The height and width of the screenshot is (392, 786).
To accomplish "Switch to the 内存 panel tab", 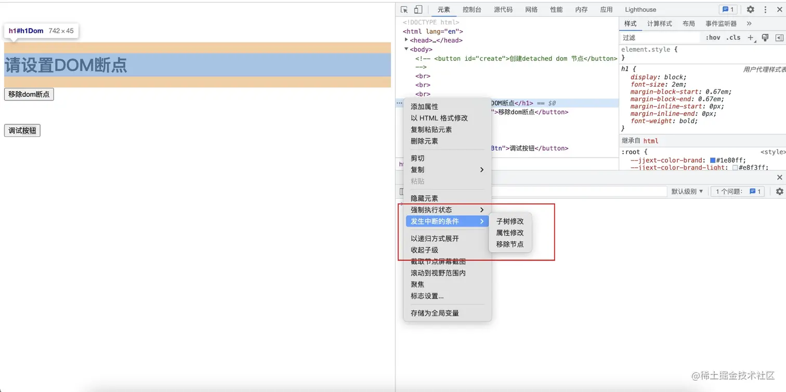I will [581, 9].
